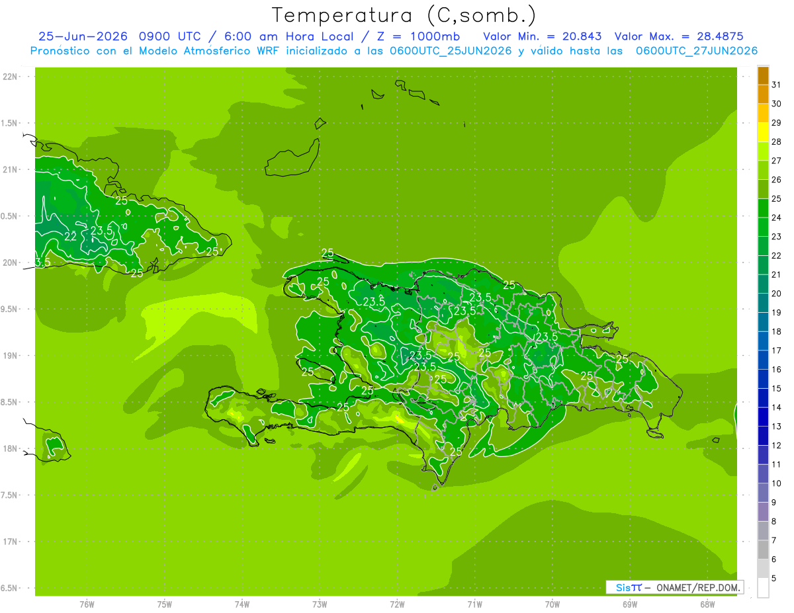Click the '73W' longitude axis label
This screenshot has height=613, width=794.
(x=320, y=604)
